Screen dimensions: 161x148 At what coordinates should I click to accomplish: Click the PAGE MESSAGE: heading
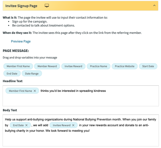tap(16, 51)
